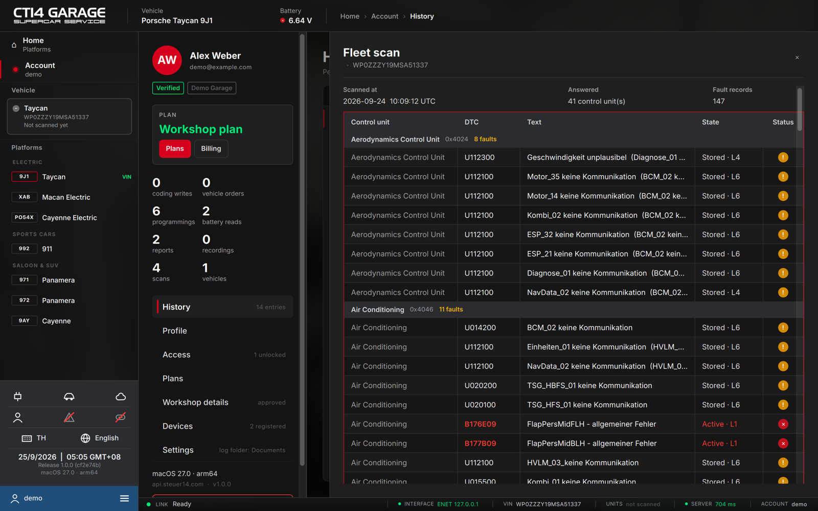
Task: Click the account panel scrollbar
Action: pyautogui.click(x=302, y=250)
